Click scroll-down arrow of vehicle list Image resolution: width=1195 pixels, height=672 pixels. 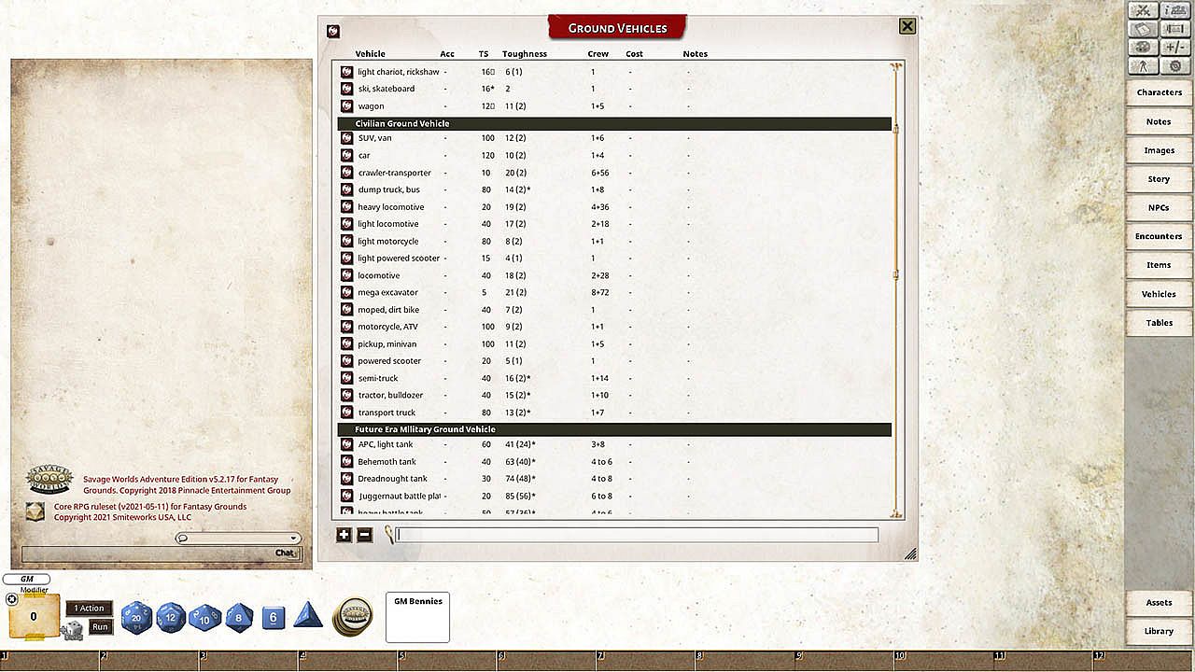pos(896,512)
